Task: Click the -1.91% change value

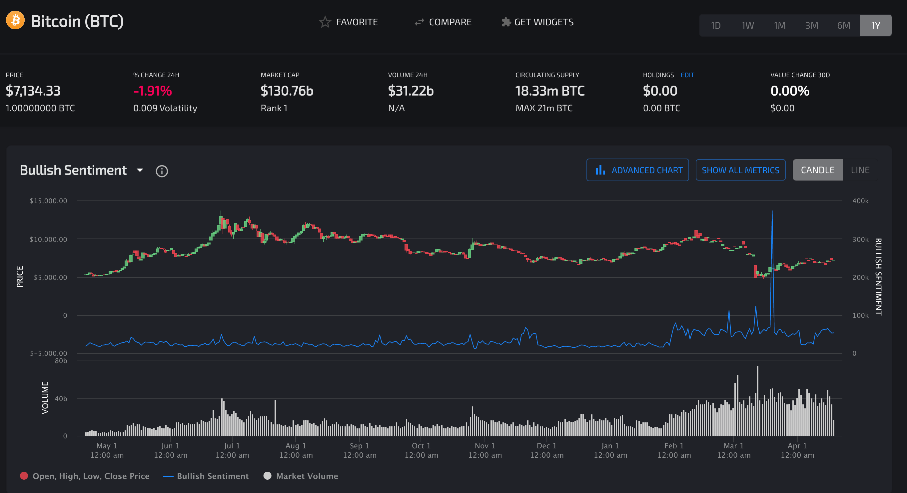Action: [153, 91]
